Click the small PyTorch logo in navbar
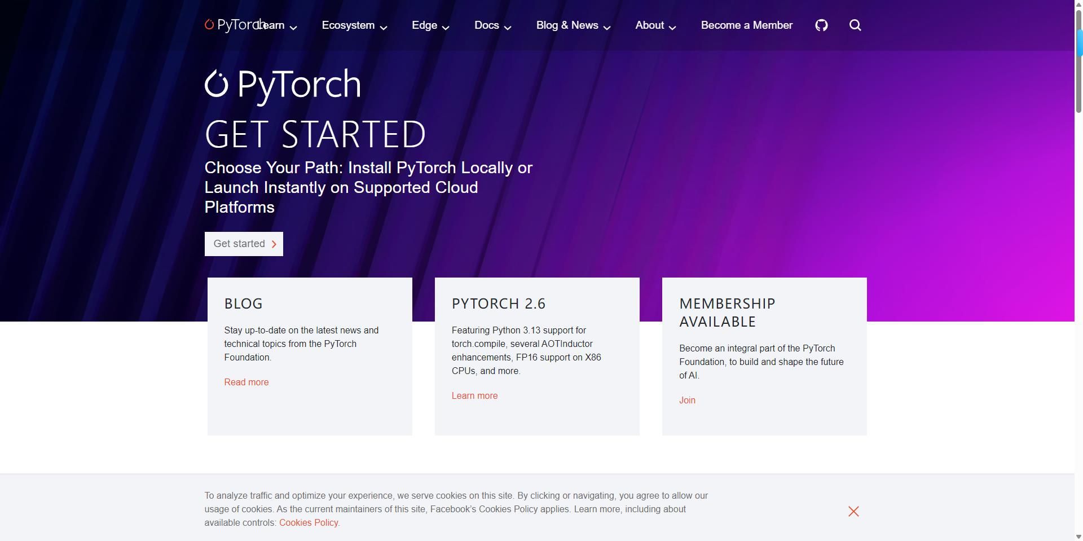This screenshot has width=1083, height=541. click(x=236, y=25)
